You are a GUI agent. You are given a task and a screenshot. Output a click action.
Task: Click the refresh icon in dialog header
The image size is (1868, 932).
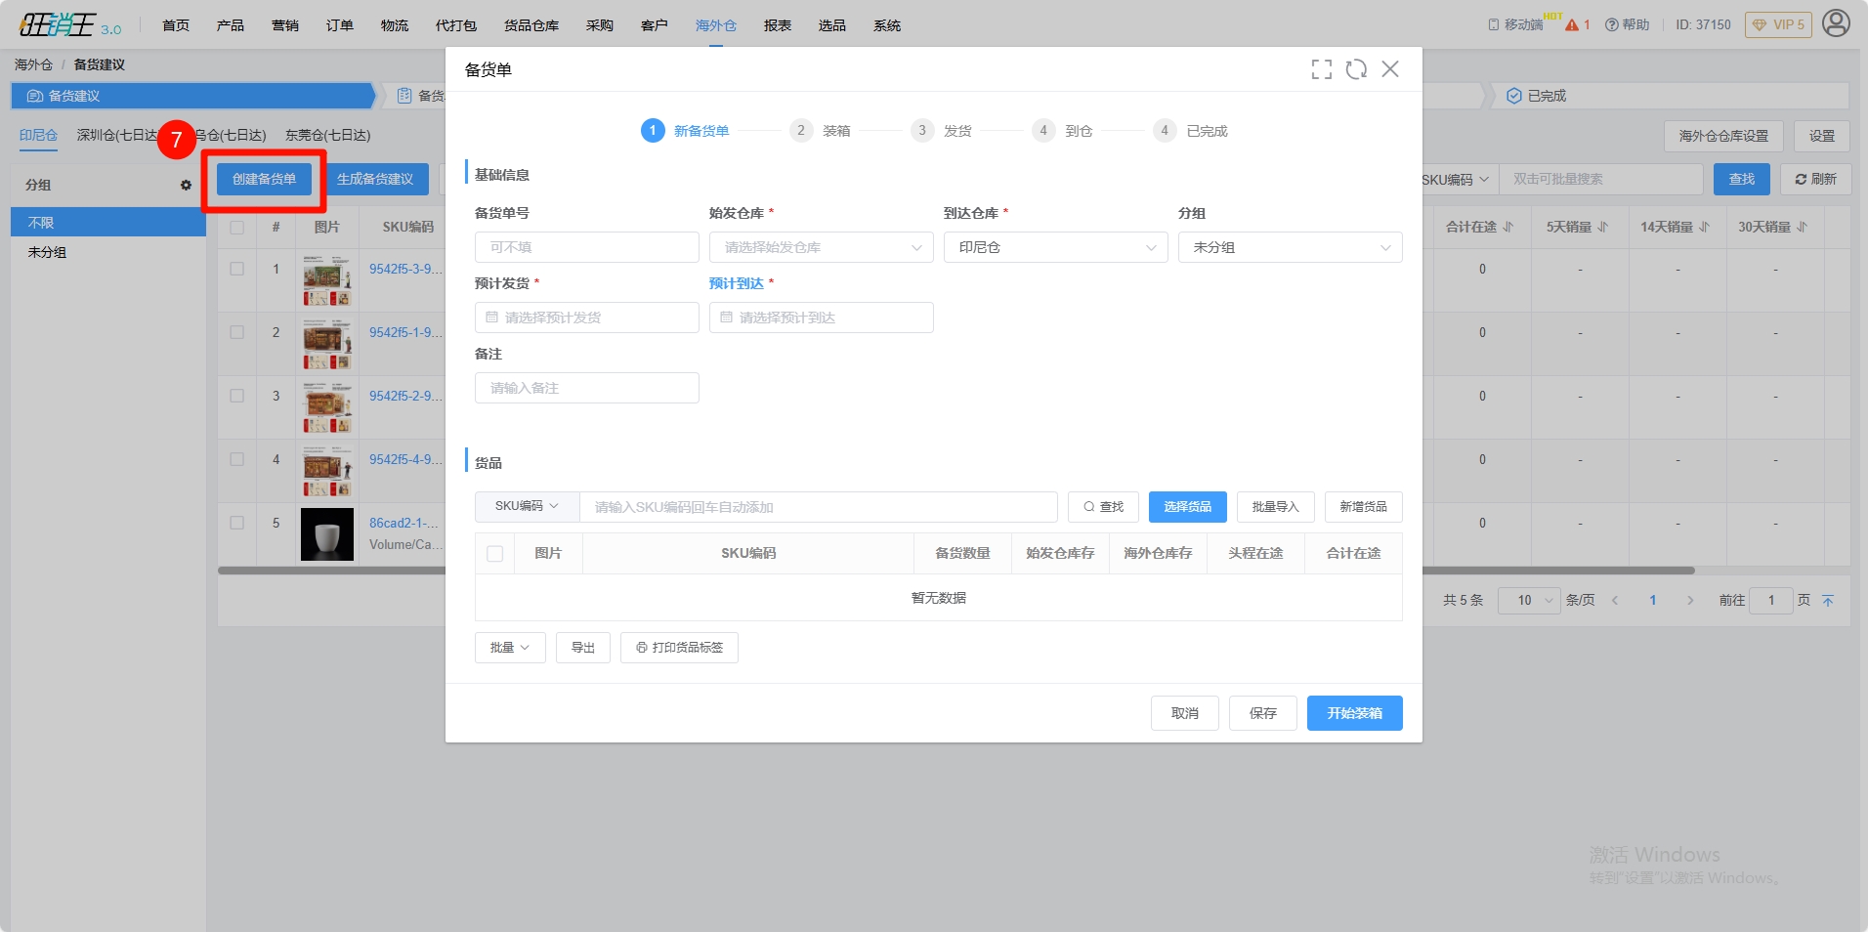click(x=1356, y=69)
